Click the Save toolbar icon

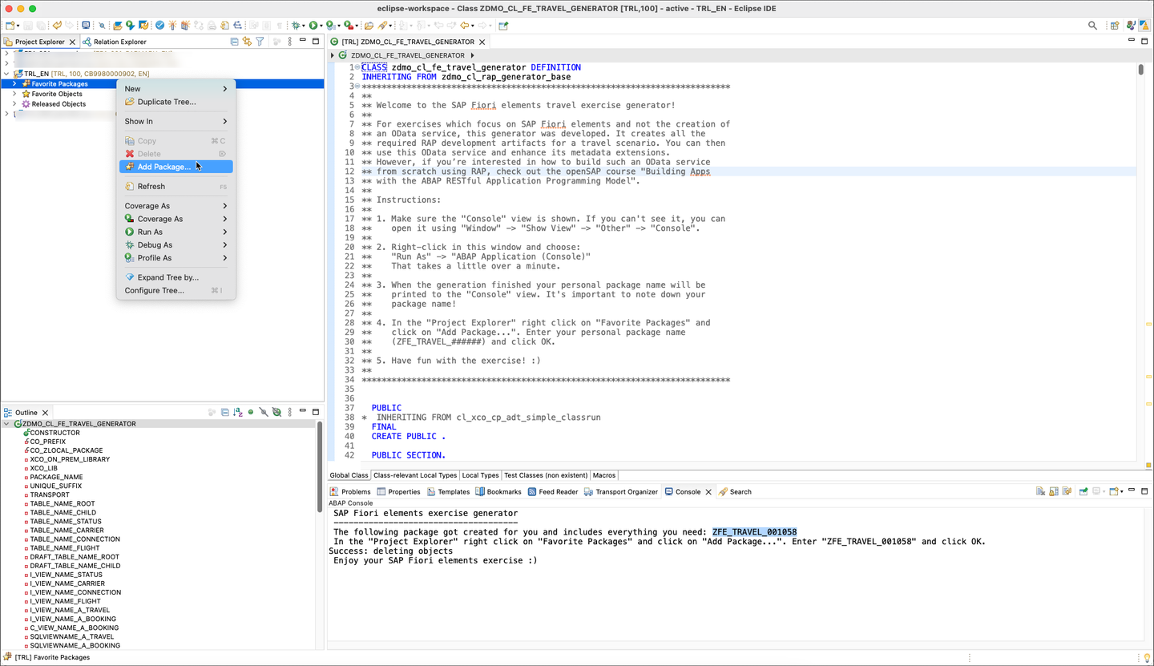pyautogui.click(x=30, y=26)
